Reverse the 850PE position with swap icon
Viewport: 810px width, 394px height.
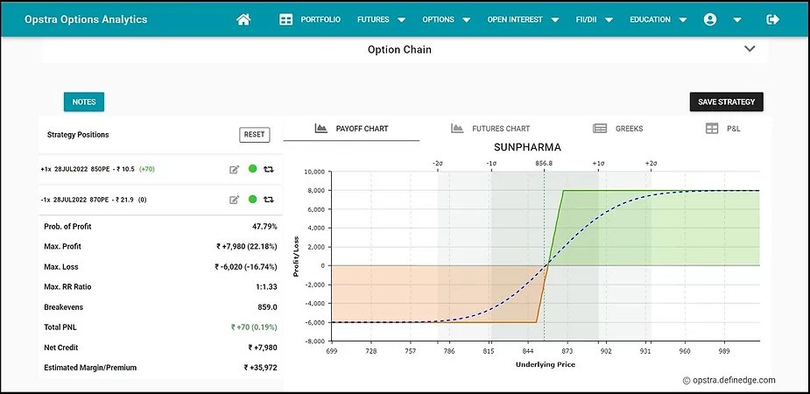point(269,169)
